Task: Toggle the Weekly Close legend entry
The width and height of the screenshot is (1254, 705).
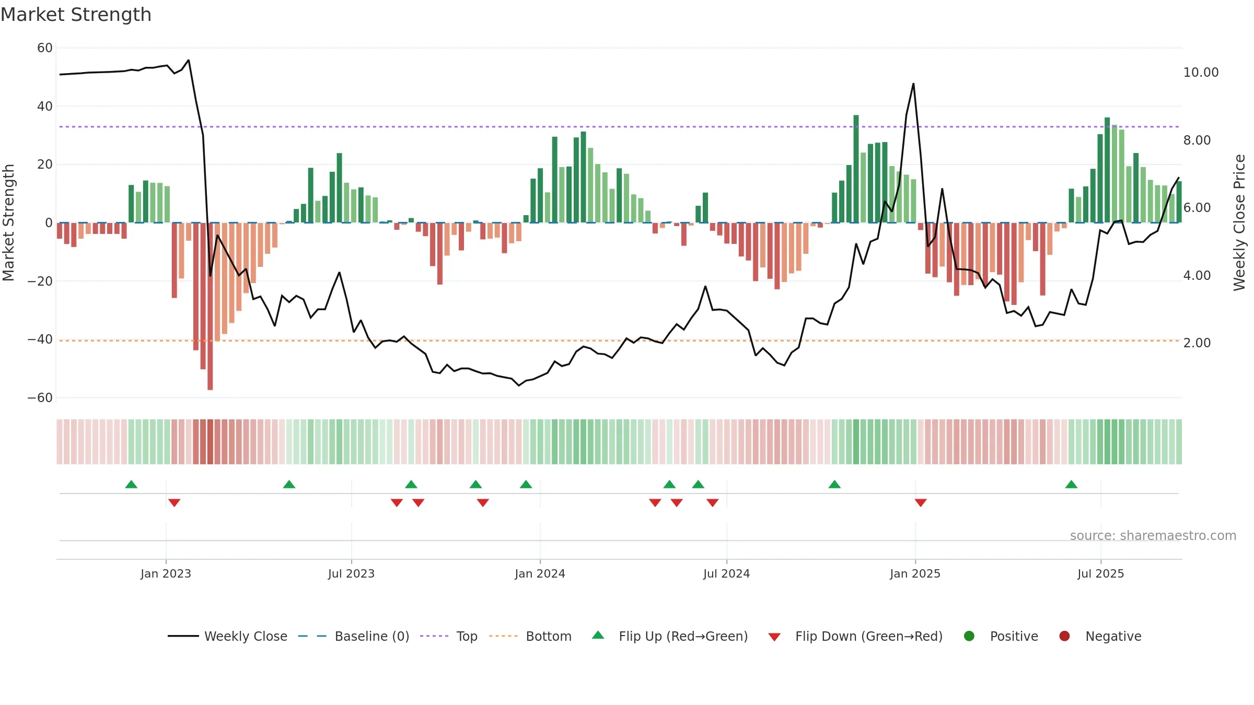Action: pos(228,636)
